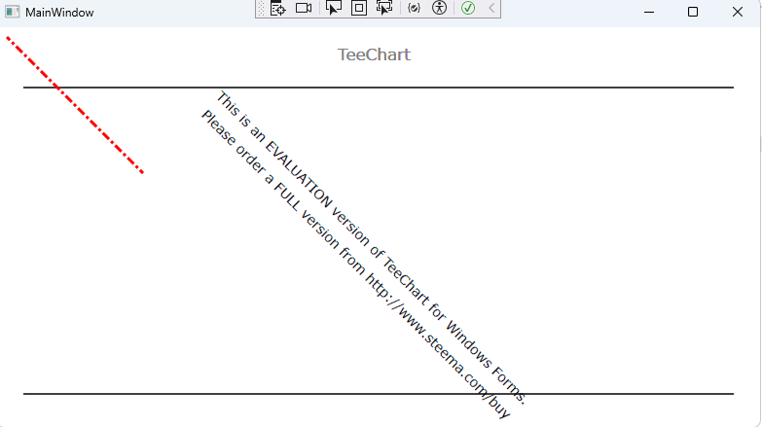Toggle Display Layout Adorners square icon

(359, 8)
